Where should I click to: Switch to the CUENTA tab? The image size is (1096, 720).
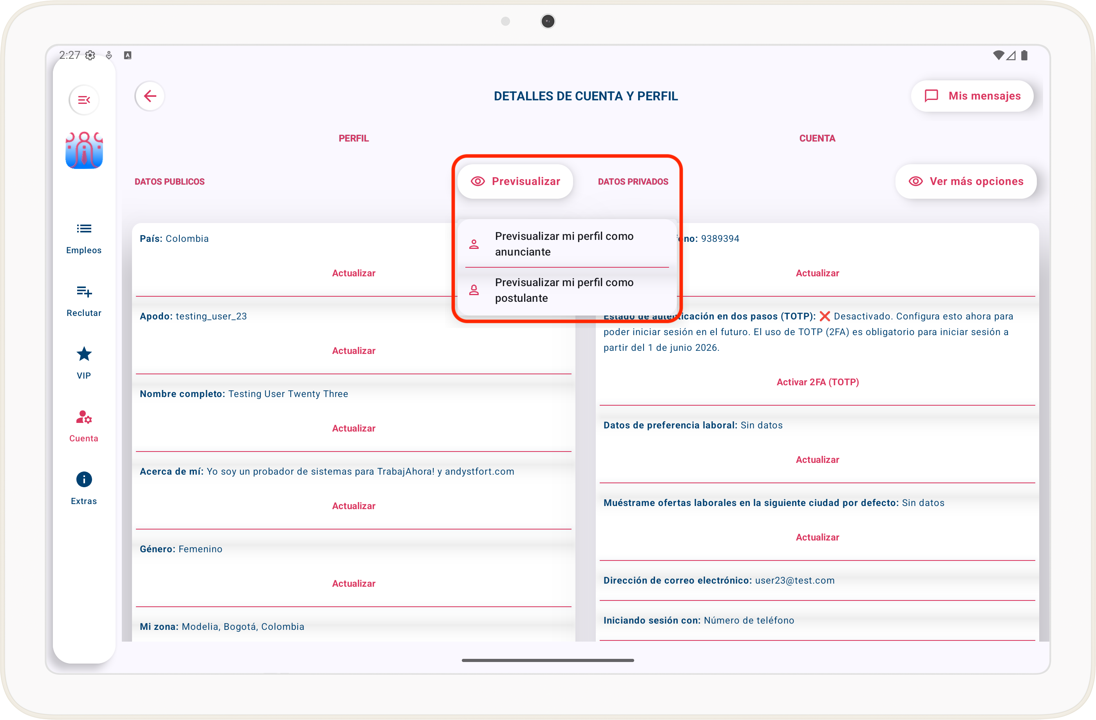(x=817, y=138)
